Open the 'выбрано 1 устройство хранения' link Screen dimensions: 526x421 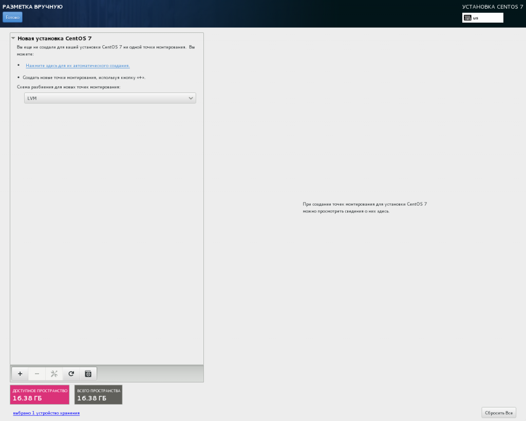coord(46,413)
